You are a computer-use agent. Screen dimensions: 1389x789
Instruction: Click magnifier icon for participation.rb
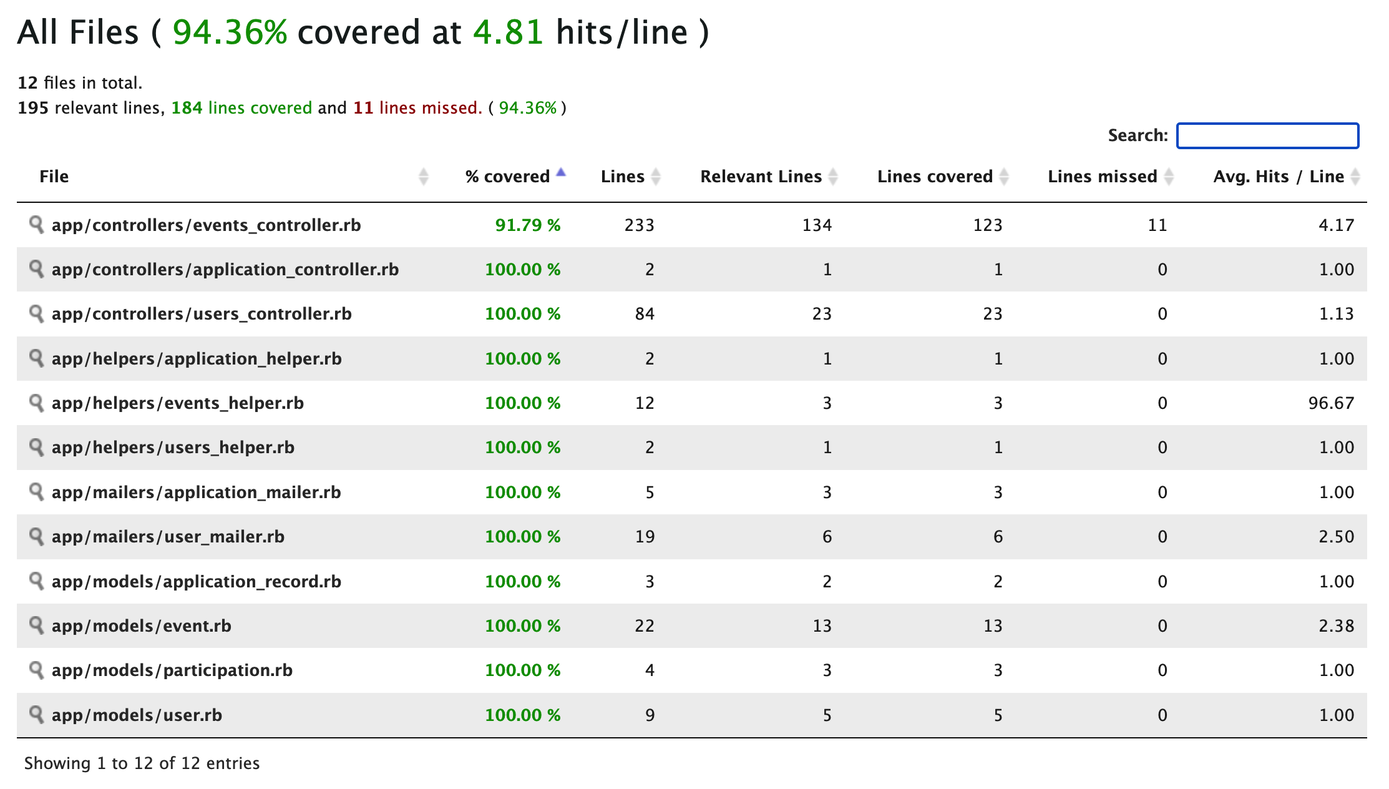[x=37, y=670]
